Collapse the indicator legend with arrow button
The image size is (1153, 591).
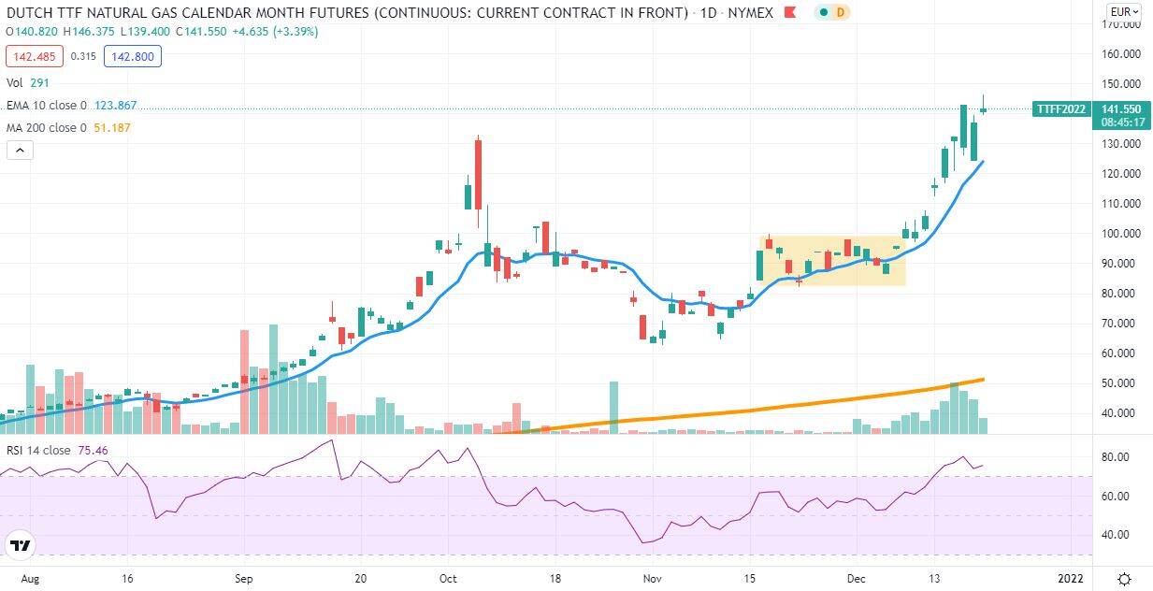point(21,150)
